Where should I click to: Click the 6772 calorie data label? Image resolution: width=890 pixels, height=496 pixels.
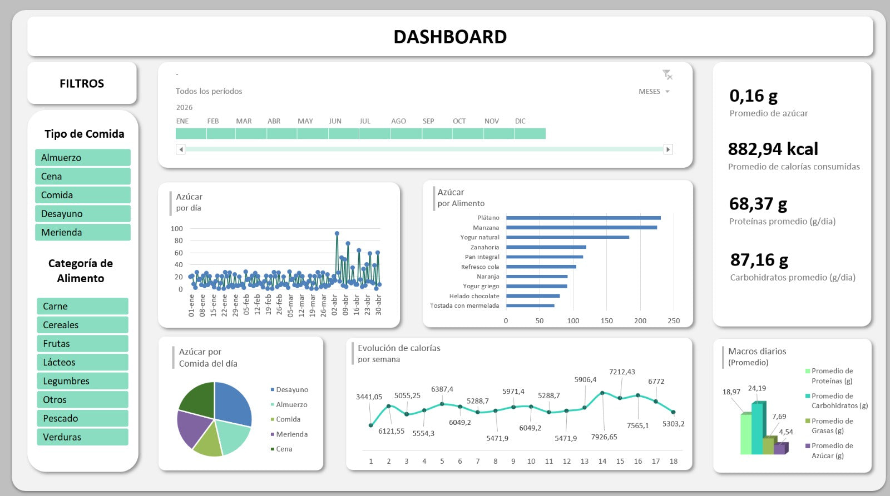click(x=656, y=382)
